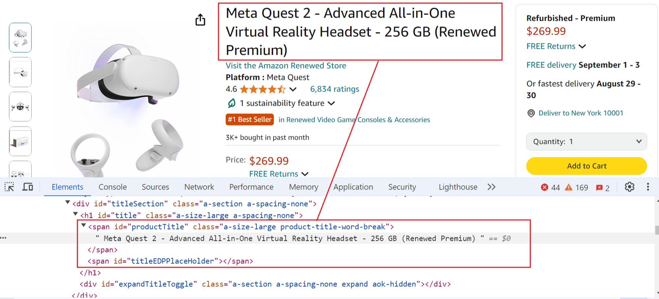Select the inspect element tool in DevTools
The width and height of the screenshot is (659, 299).
[10, 187]
